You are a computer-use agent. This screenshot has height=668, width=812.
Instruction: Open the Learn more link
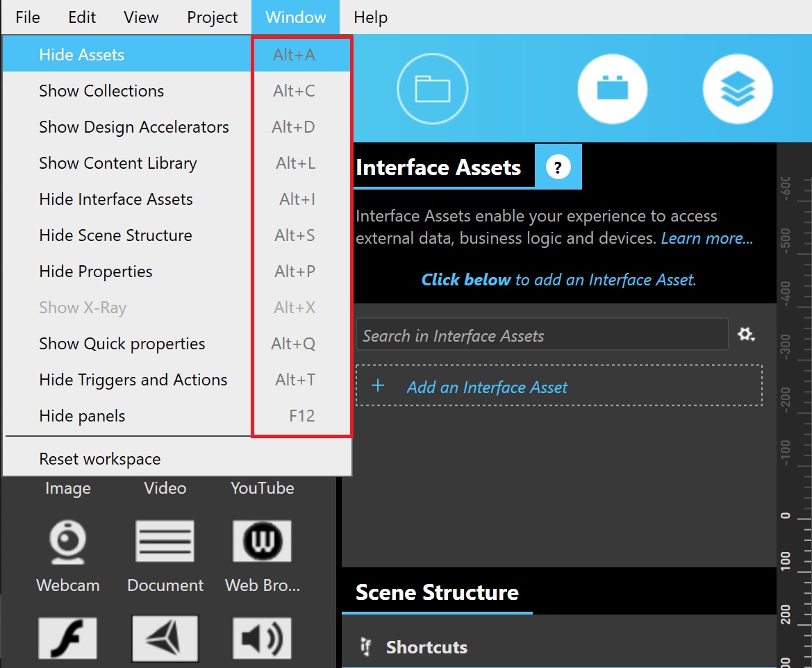click(x=707, y=238)
